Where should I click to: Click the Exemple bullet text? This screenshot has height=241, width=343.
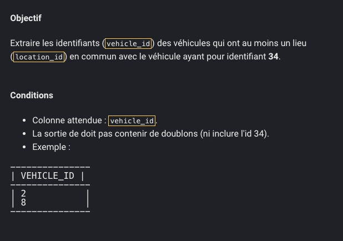click(52, 147)
